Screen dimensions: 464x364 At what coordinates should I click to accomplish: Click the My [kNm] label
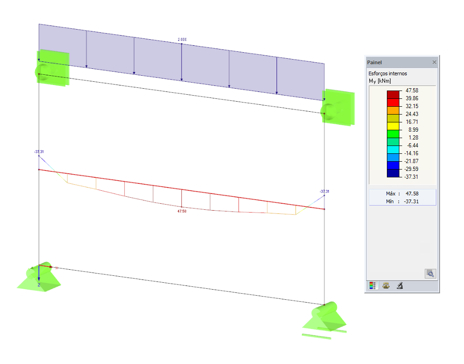pos(380,81)
